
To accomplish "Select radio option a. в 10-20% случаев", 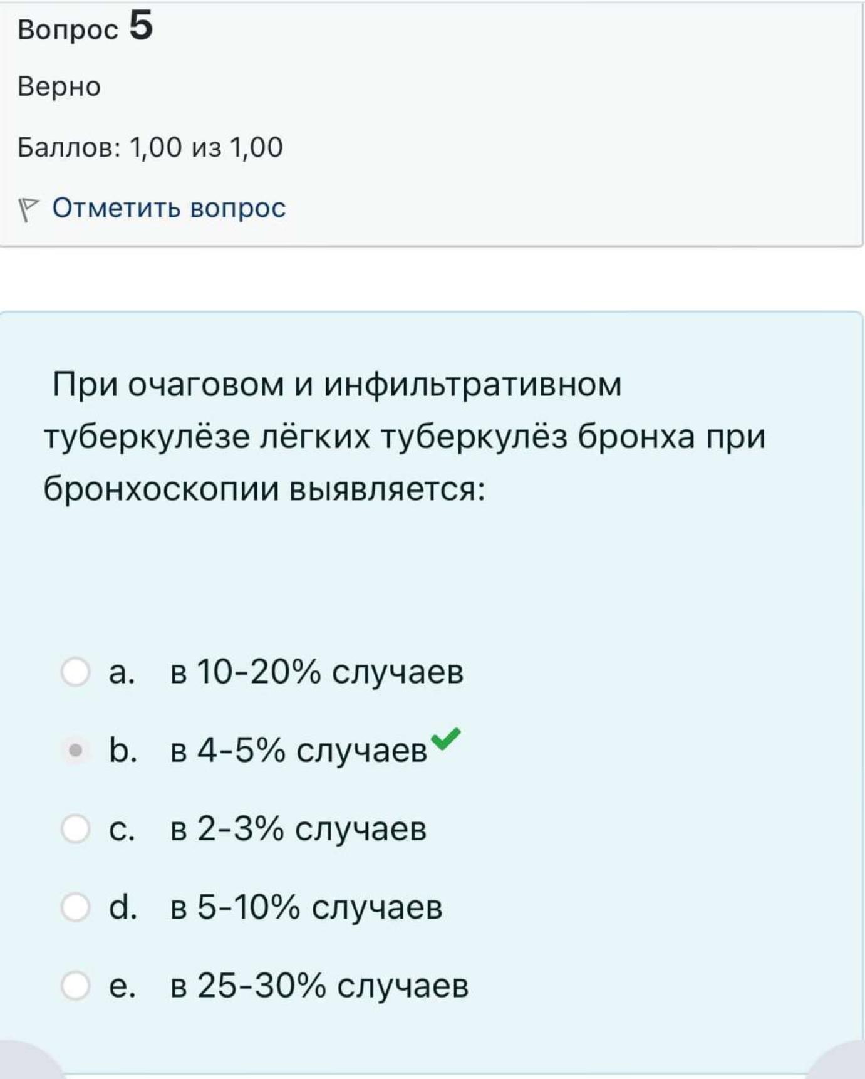I will click(x=75, y=672).
